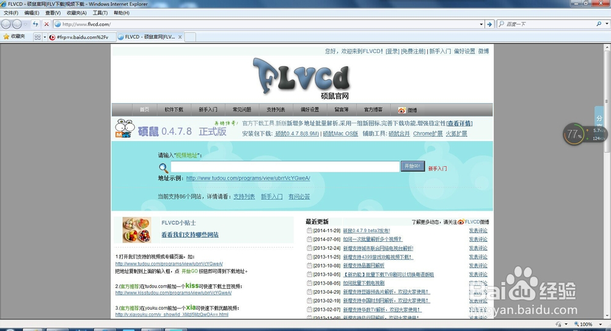Click the 硕鼠Mac OS版 link

pos(340,134)
